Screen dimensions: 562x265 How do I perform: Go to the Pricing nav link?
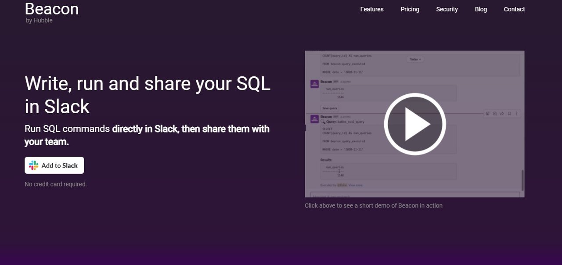pos(410,9)
